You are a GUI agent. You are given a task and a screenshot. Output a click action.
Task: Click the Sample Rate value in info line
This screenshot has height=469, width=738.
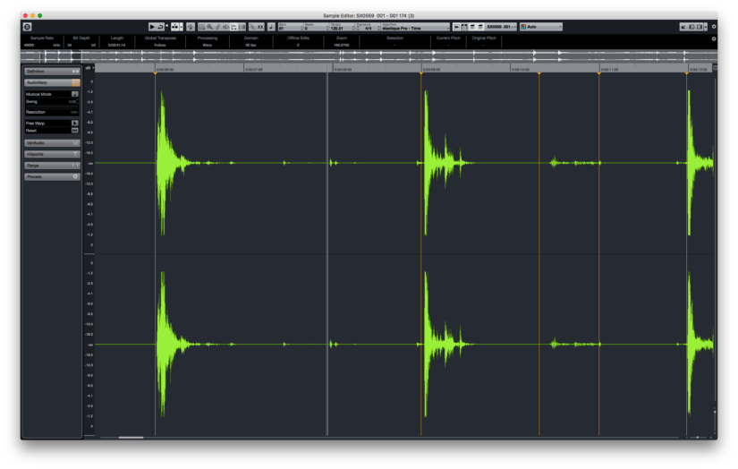[30, 46]
